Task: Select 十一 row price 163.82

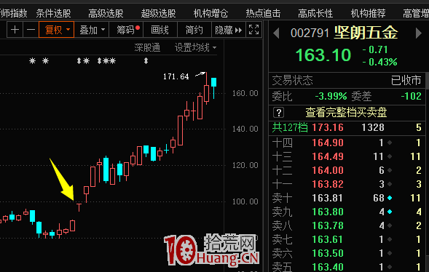Action: point(328,184)
